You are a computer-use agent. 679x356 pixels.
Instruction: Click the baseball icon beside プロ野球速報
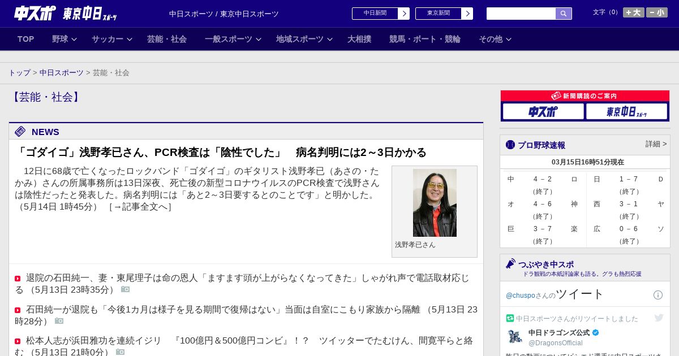(510, 145)
